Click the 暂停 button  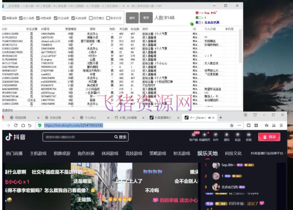tap(146, 18)
